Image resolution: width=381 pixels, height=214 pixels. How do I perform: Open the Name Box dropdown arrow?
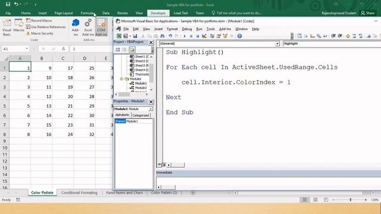(x=27, y=49)
